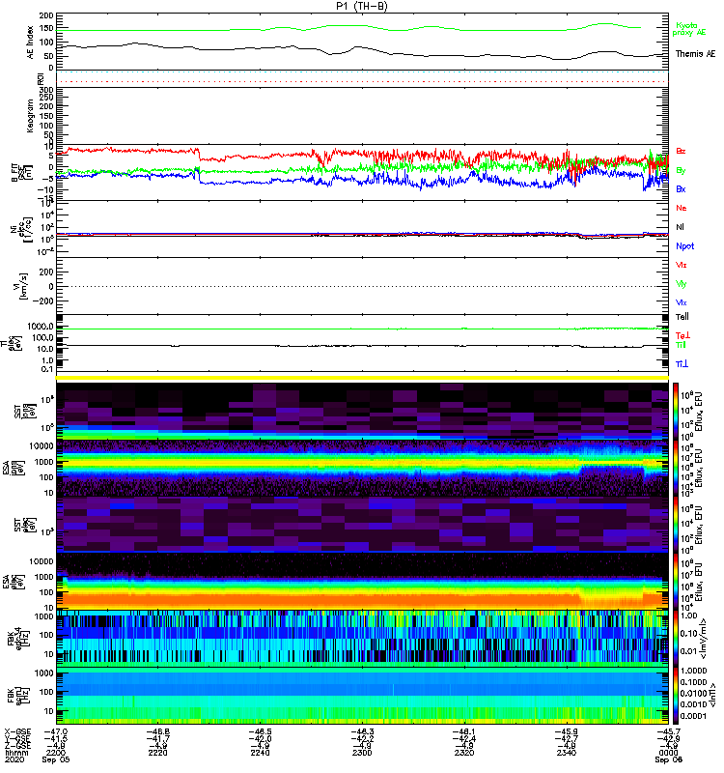Click the 0000 time tick label
Viewport: 724px width, 773px height.
(668, 753)
